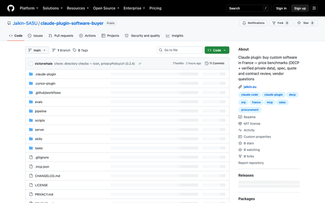Open the .mcp.json file
Screen dimensions: 325x203
(42, 166)
